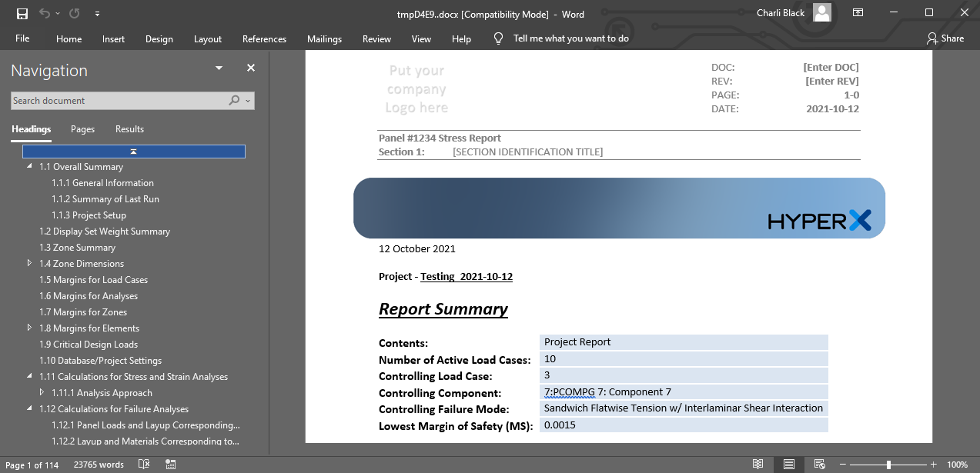Image resolution: width=980 pixels, height=473 pixels.
Task: Open word count '23765 words'
Action: pyautogui.click(x=99, y=465)
